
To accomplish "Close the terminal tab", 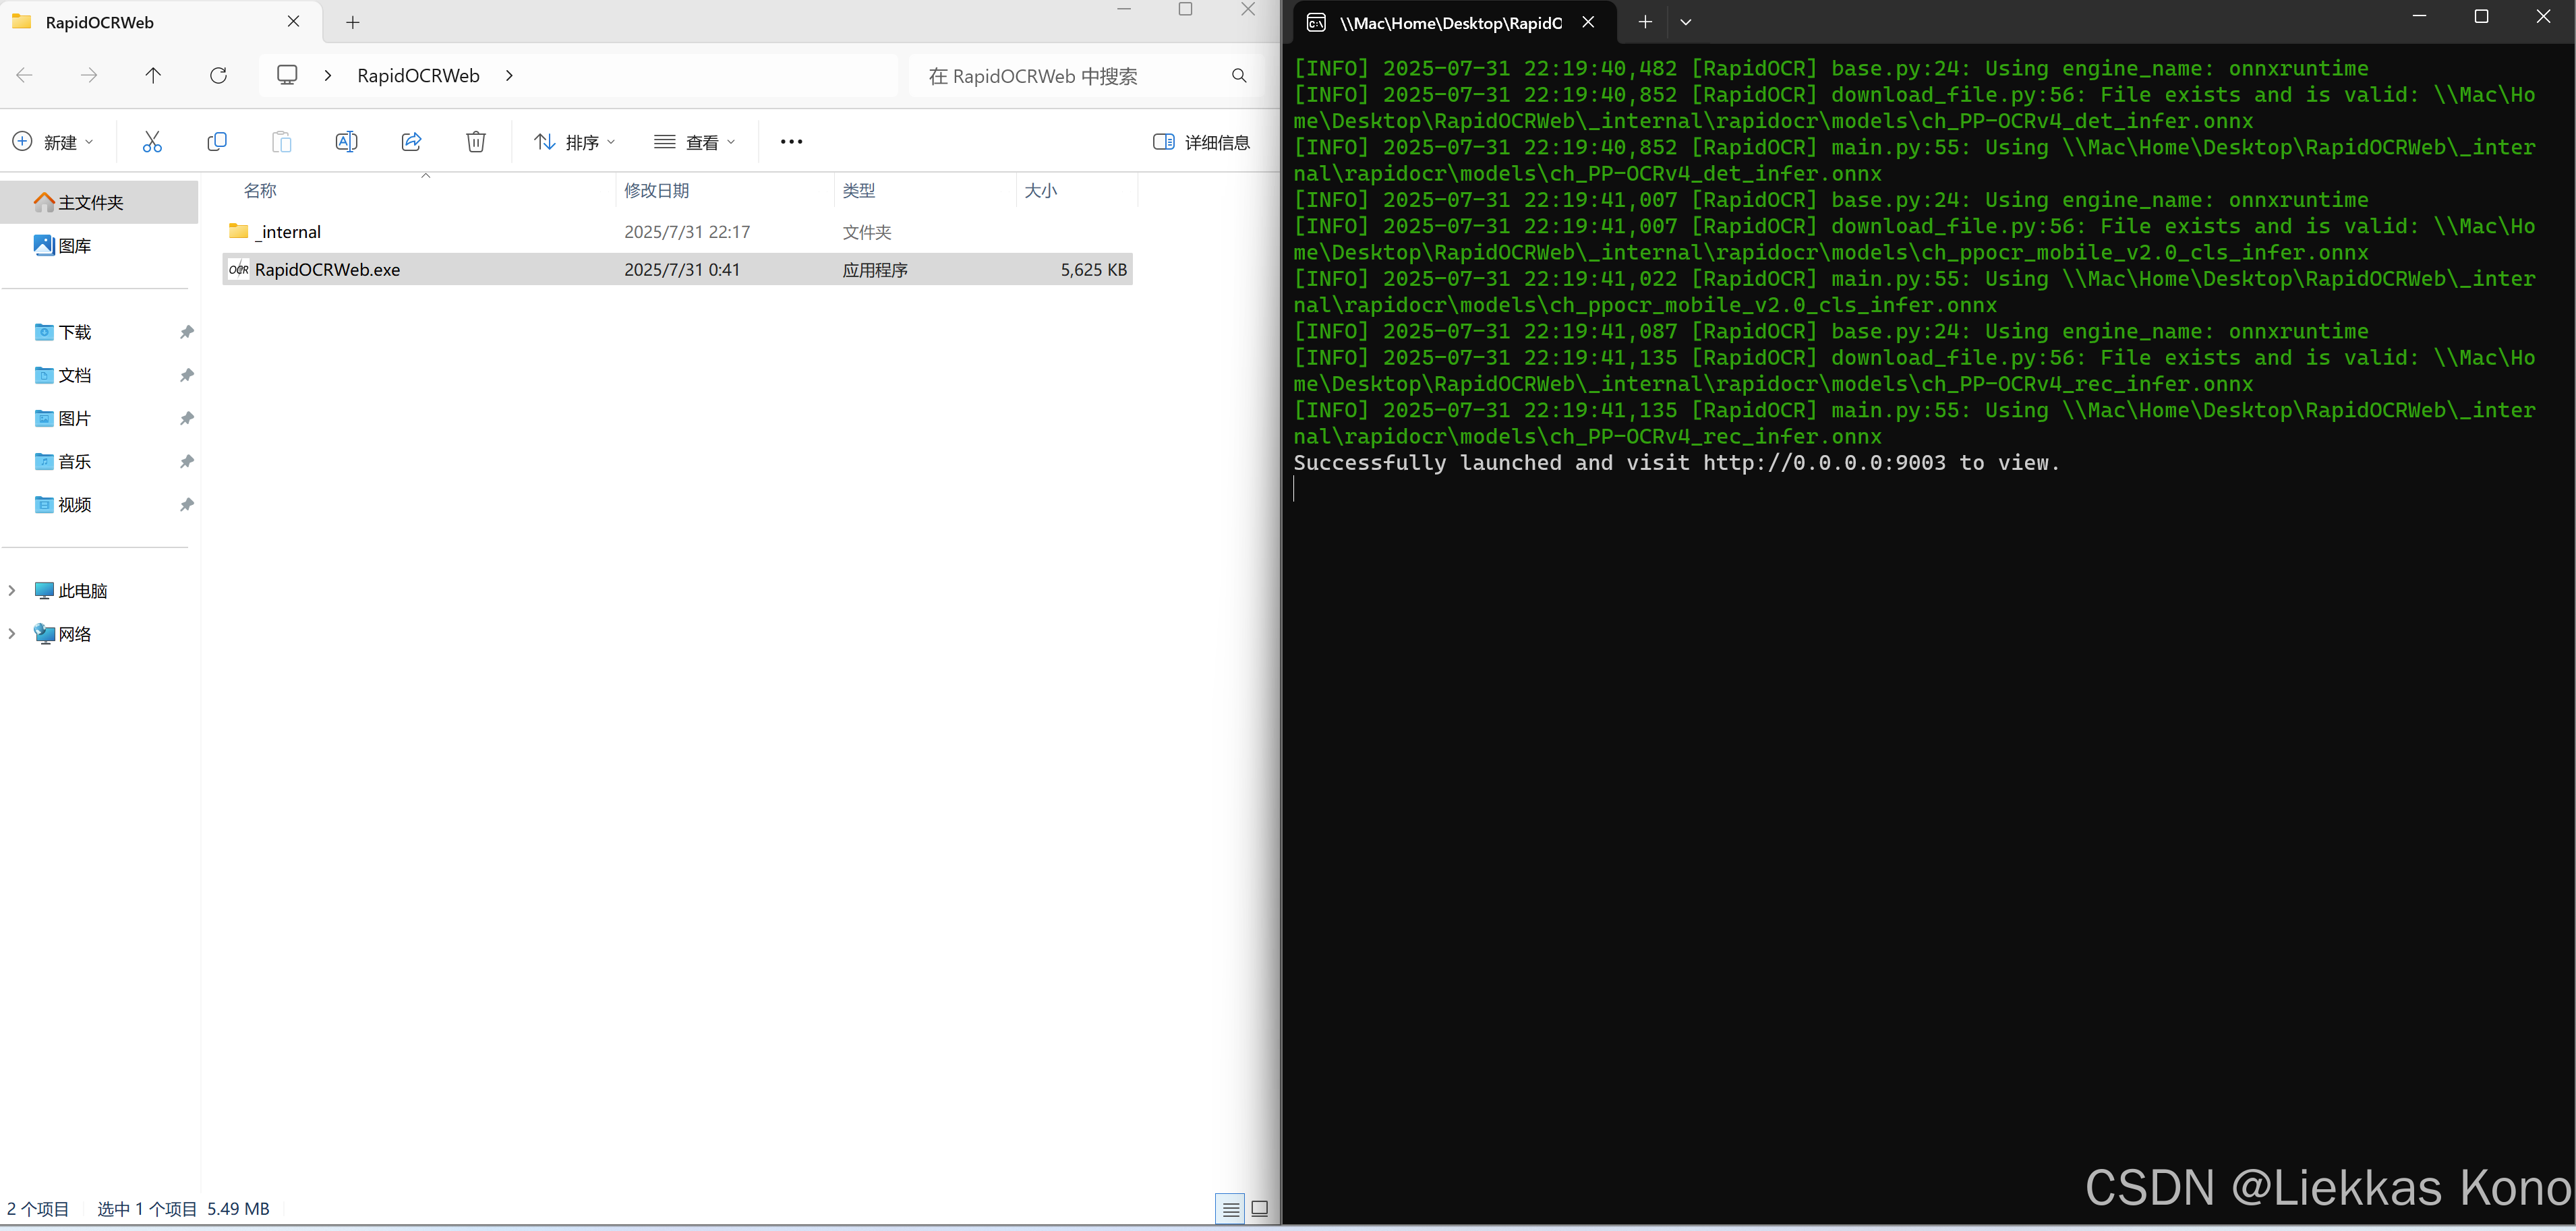I will [1588, 22].
